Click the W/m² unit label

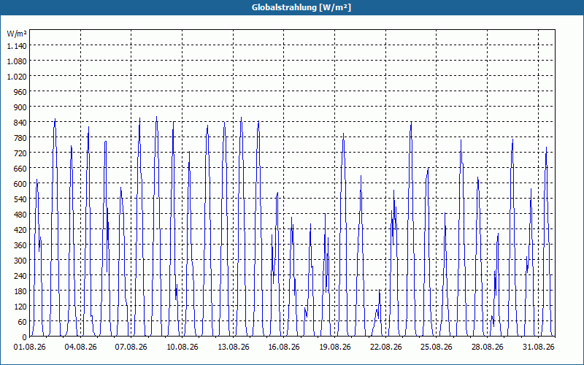[x=17, y=34]
